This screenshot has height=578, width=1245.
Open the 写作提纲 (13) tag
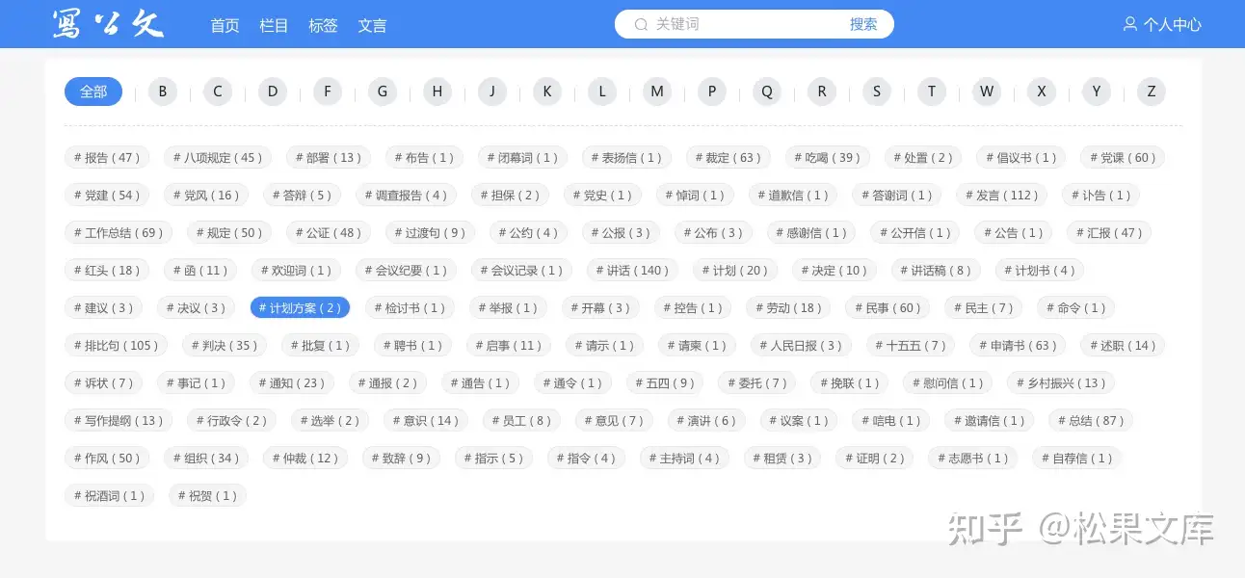[x=119, y=421]
